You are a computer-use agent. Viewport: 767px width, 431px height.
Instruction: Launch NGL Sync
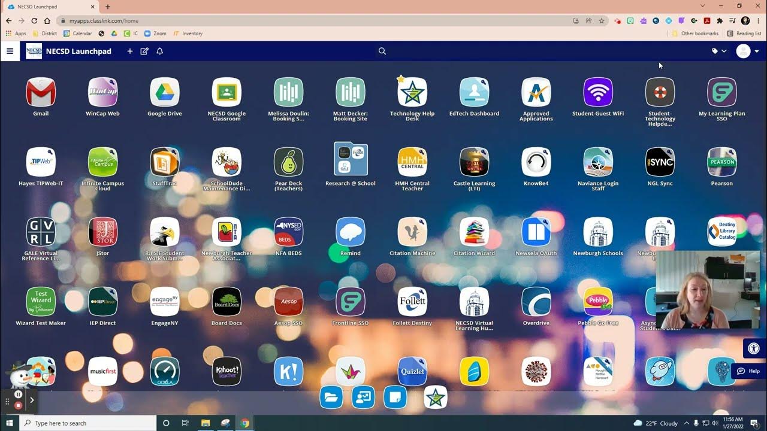[x=660, y=162]
